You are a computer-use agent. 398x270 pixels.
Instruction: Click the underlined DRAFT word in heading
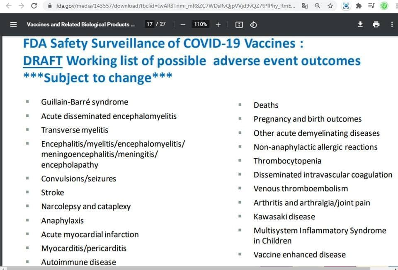[43, 61]
